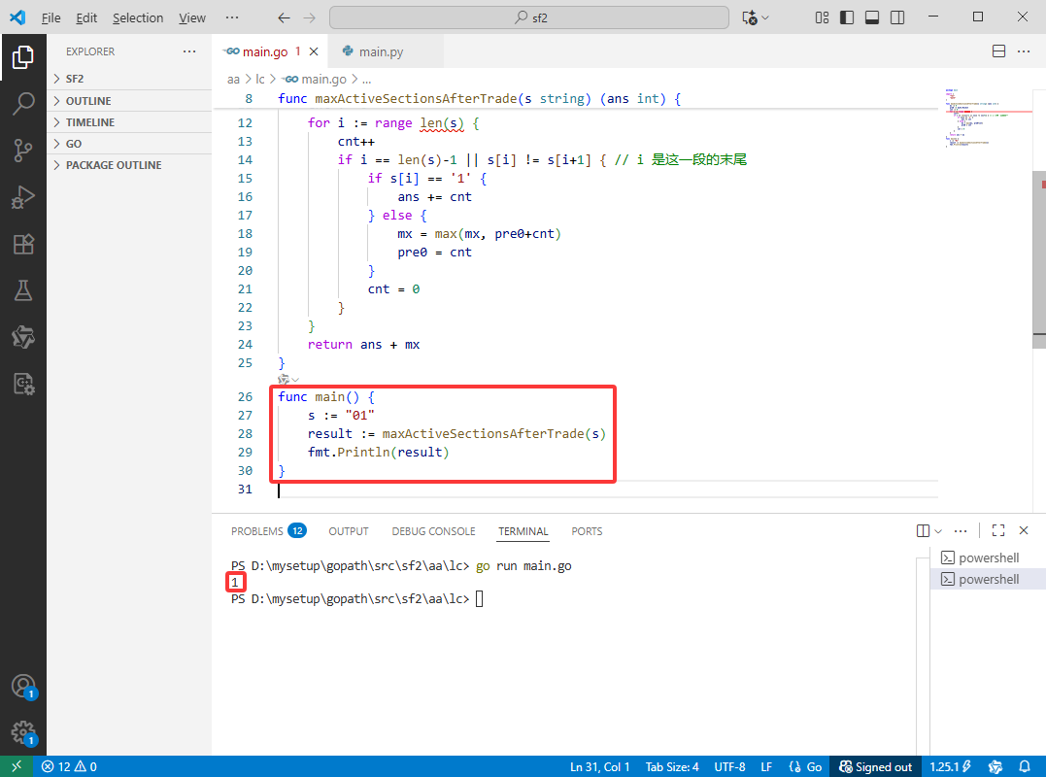Switch to the PORTS panel tab

587,531
